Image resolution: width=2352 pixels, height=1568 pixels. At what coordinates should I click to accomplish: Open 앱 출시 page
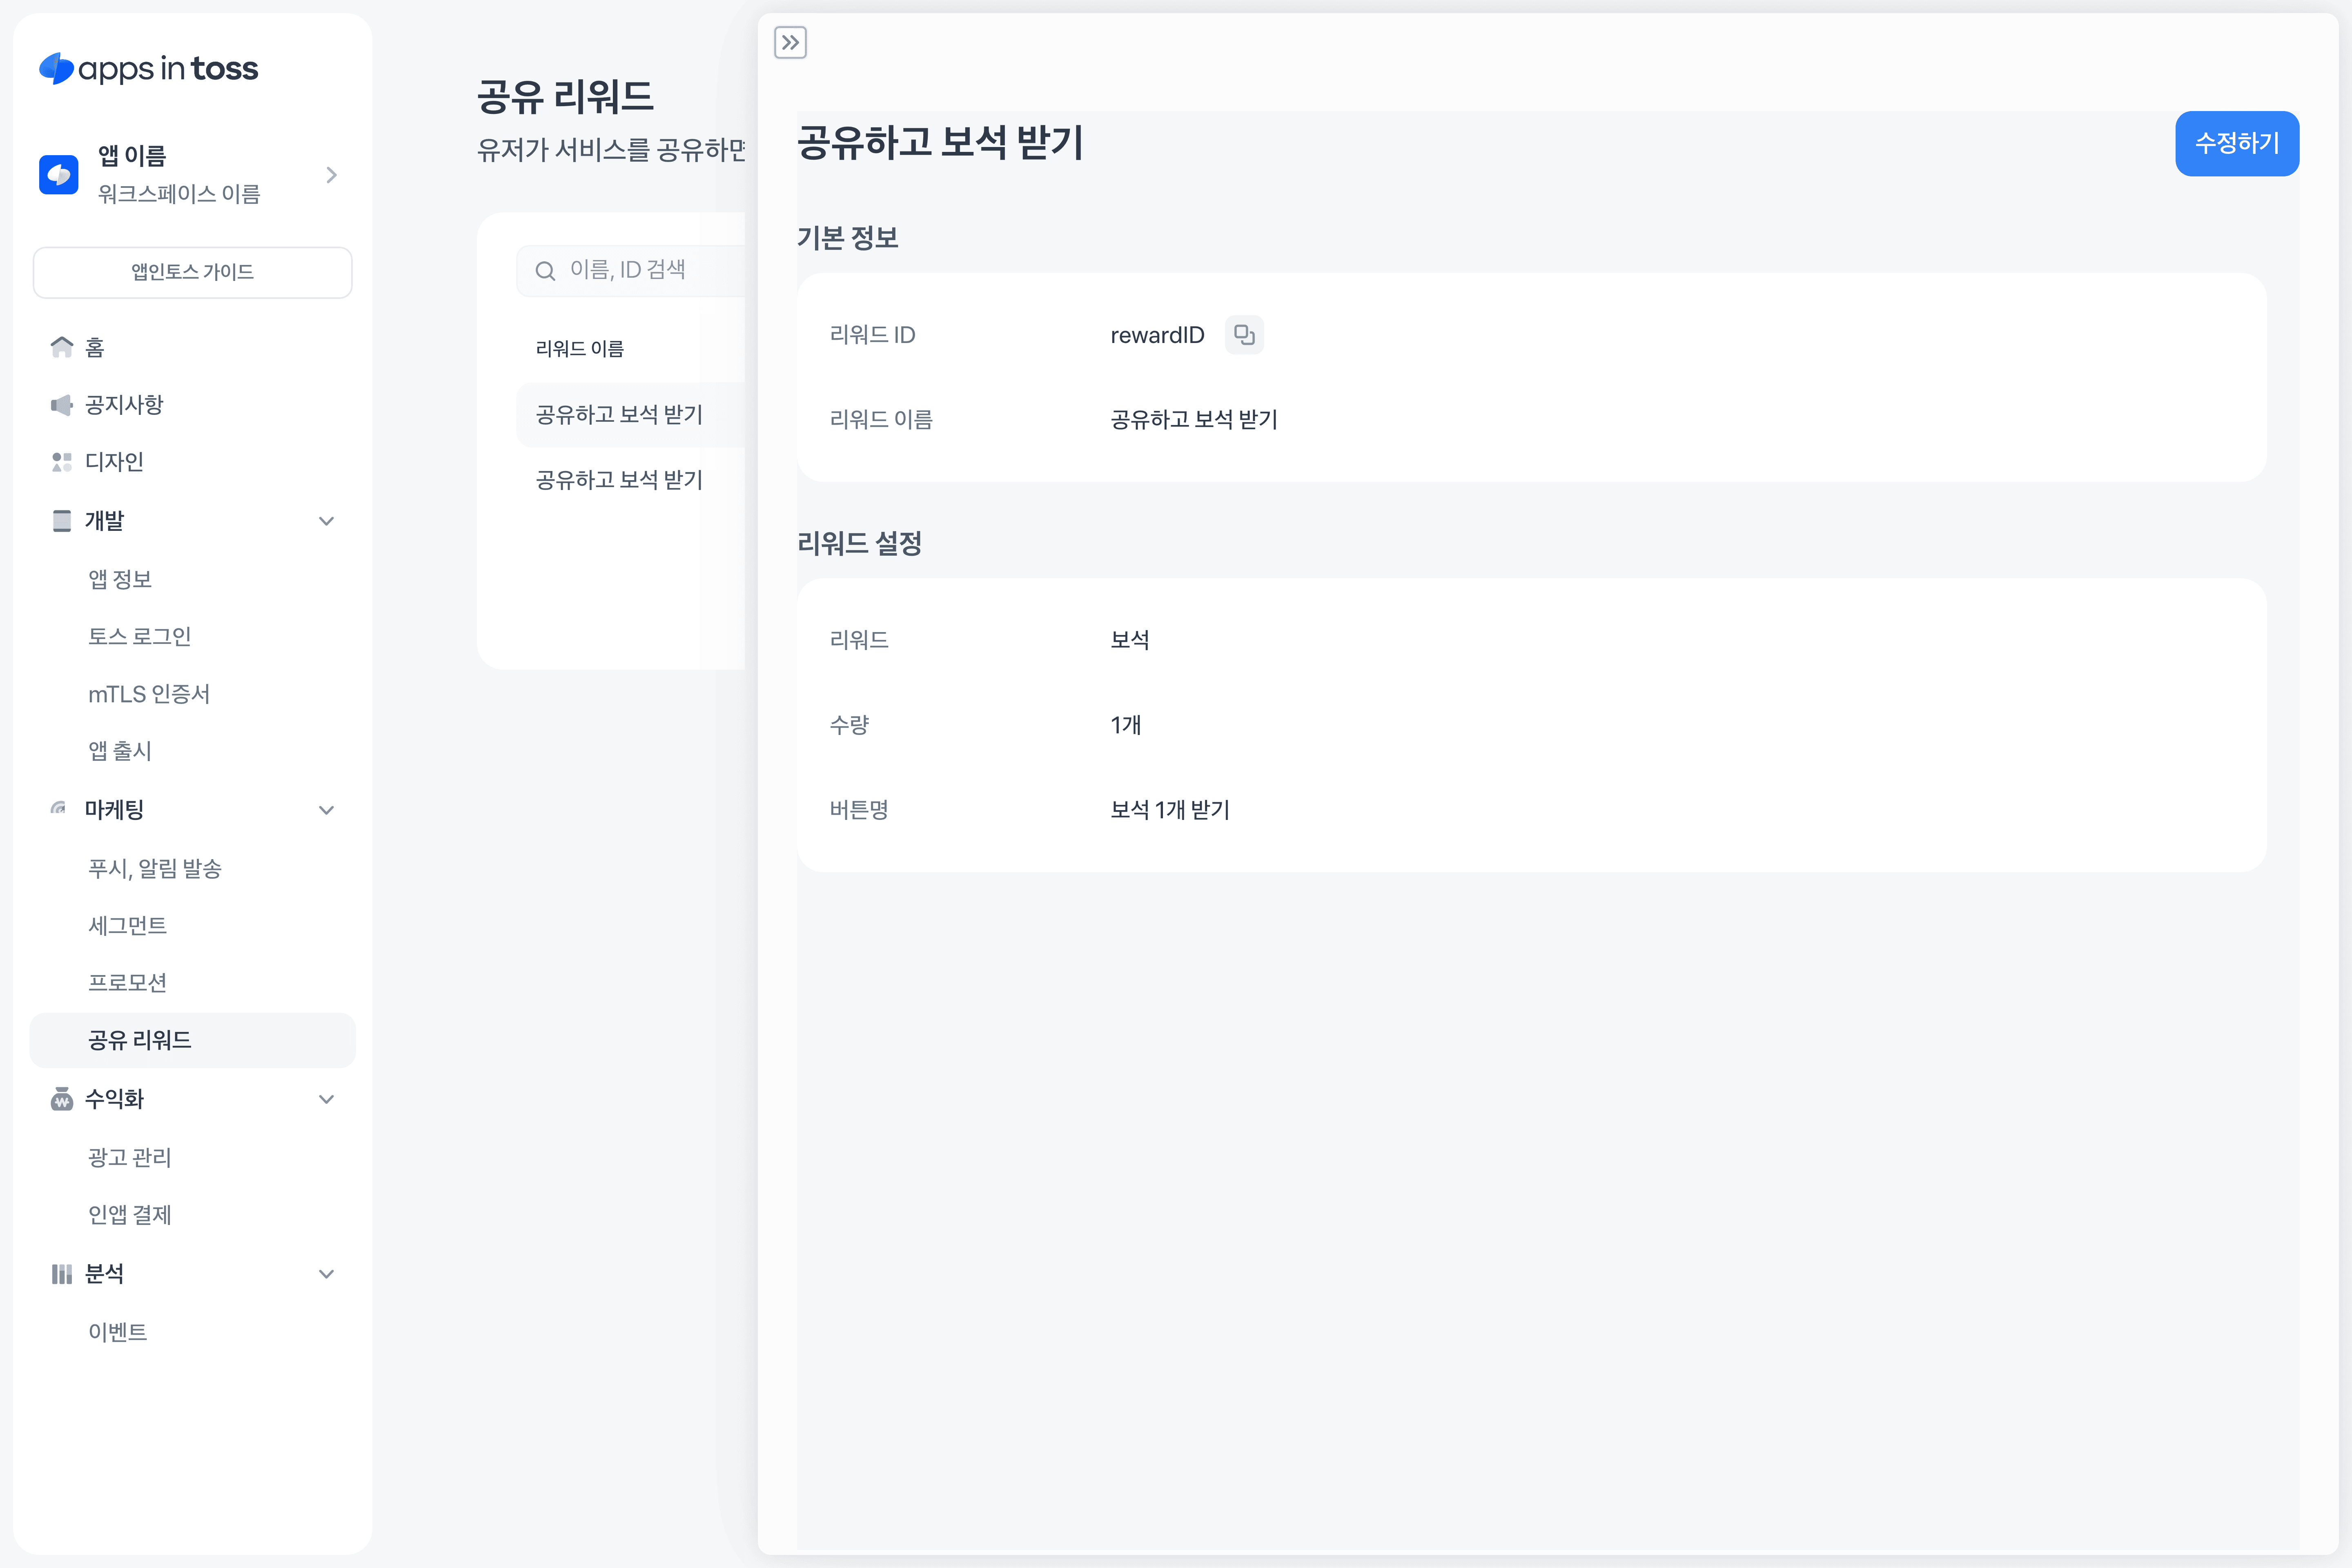point(192,751)
